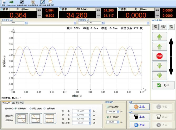Click the double green down arrow button
The image size is (176, 130).
pos(159,76)
